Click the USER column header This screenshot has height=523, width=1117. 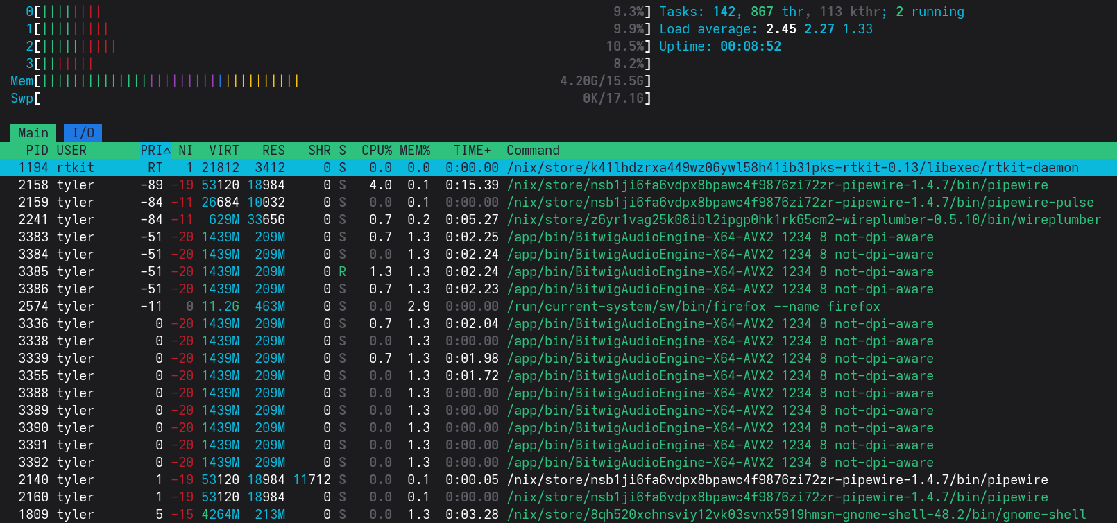71,151
